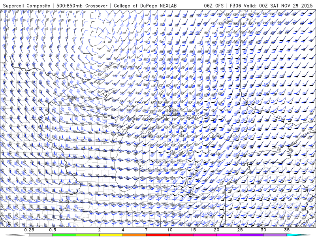Click the 'Supercell Composite' title text

click(x=26, y=6)
